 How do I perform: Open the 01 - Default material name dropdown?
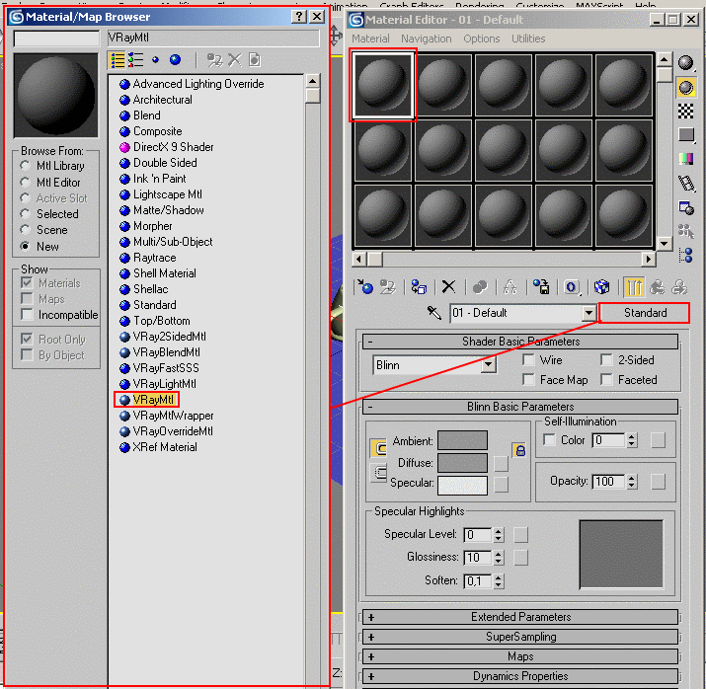[x=588, y=313]
